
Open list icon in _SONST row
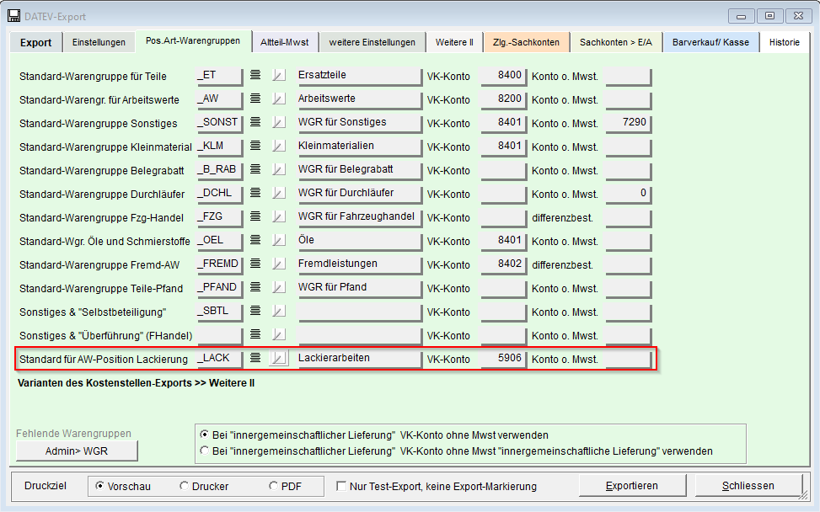tap(255, 122)
